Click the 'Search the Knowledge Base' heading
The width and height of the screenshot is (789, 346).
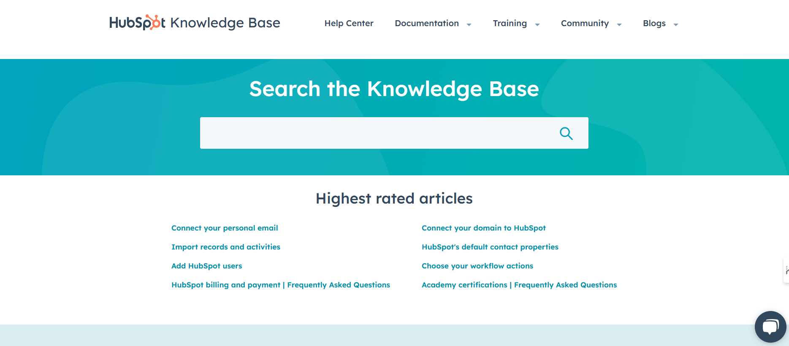pyautogui.click(x=394, y=89)
